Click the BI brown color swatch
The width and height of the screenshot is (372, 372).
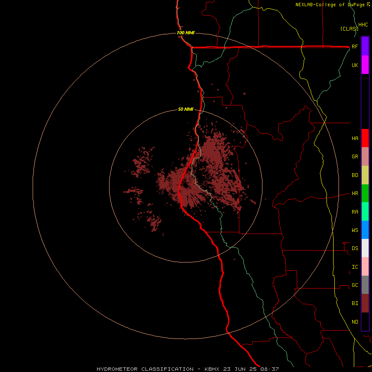pyautogui.click(x=365, y=303)
